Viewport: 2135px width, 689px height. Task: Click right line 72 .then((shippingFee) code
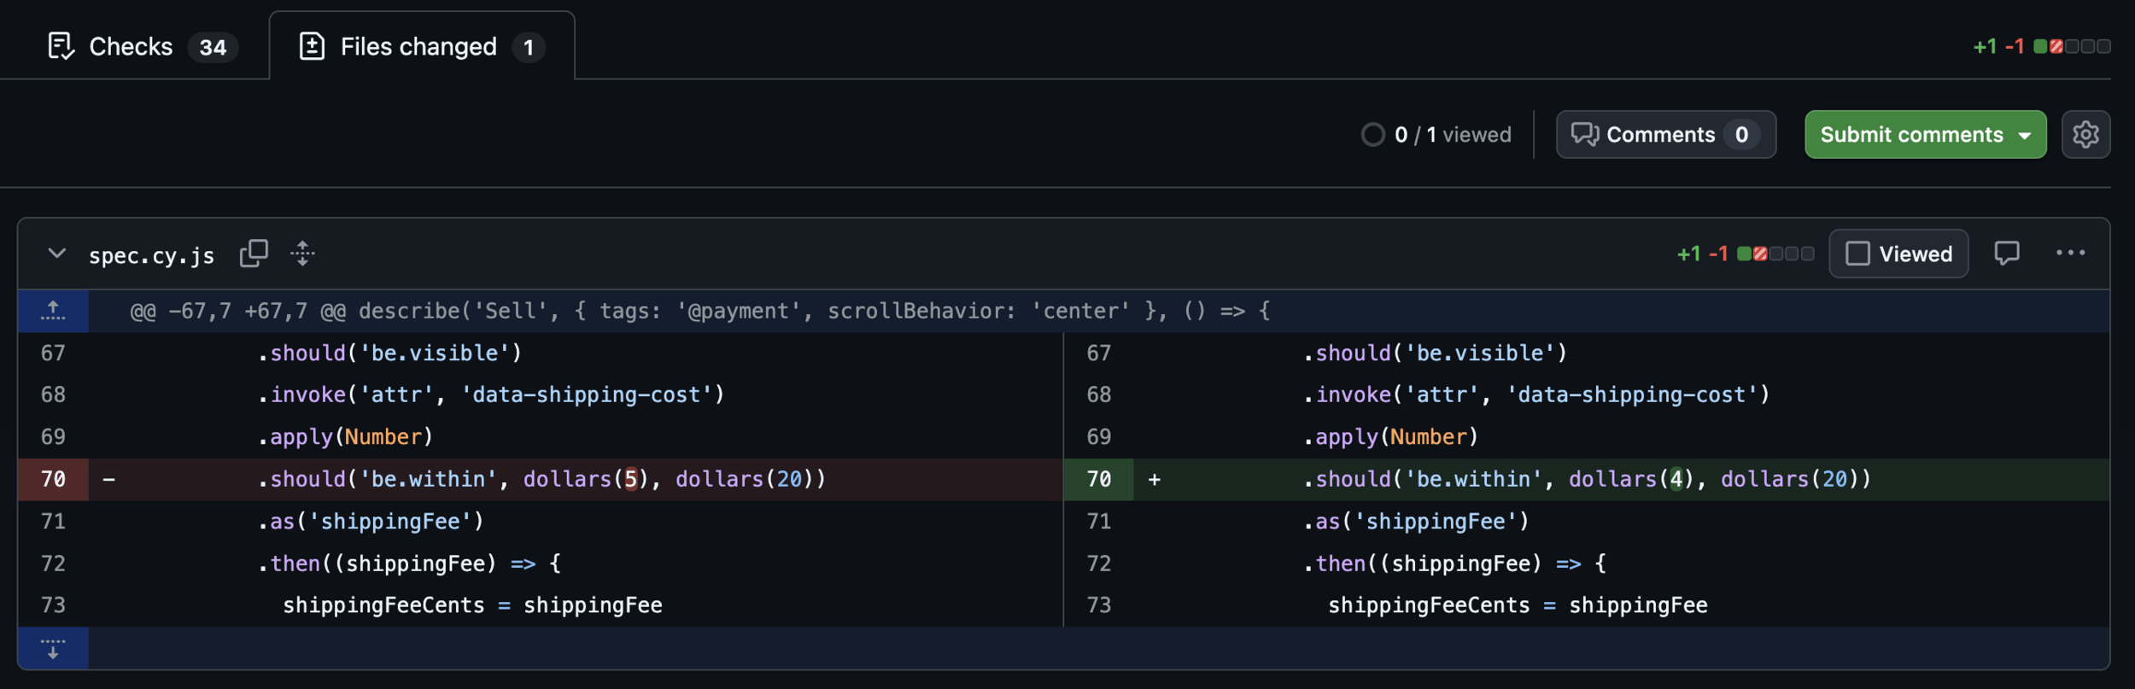[x=1454, y=563]
